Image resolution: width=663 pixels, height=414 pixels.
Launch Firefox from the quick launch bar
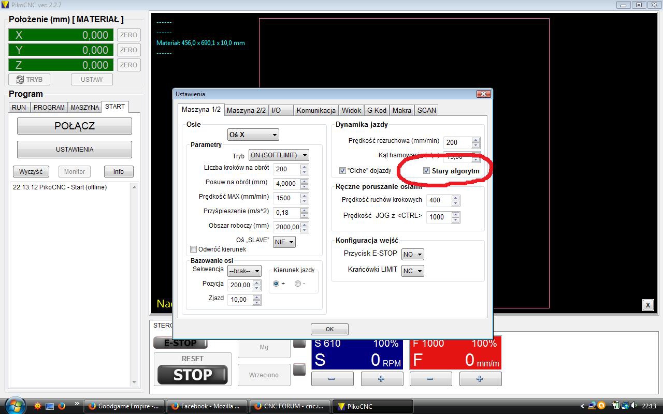point(61,406)
